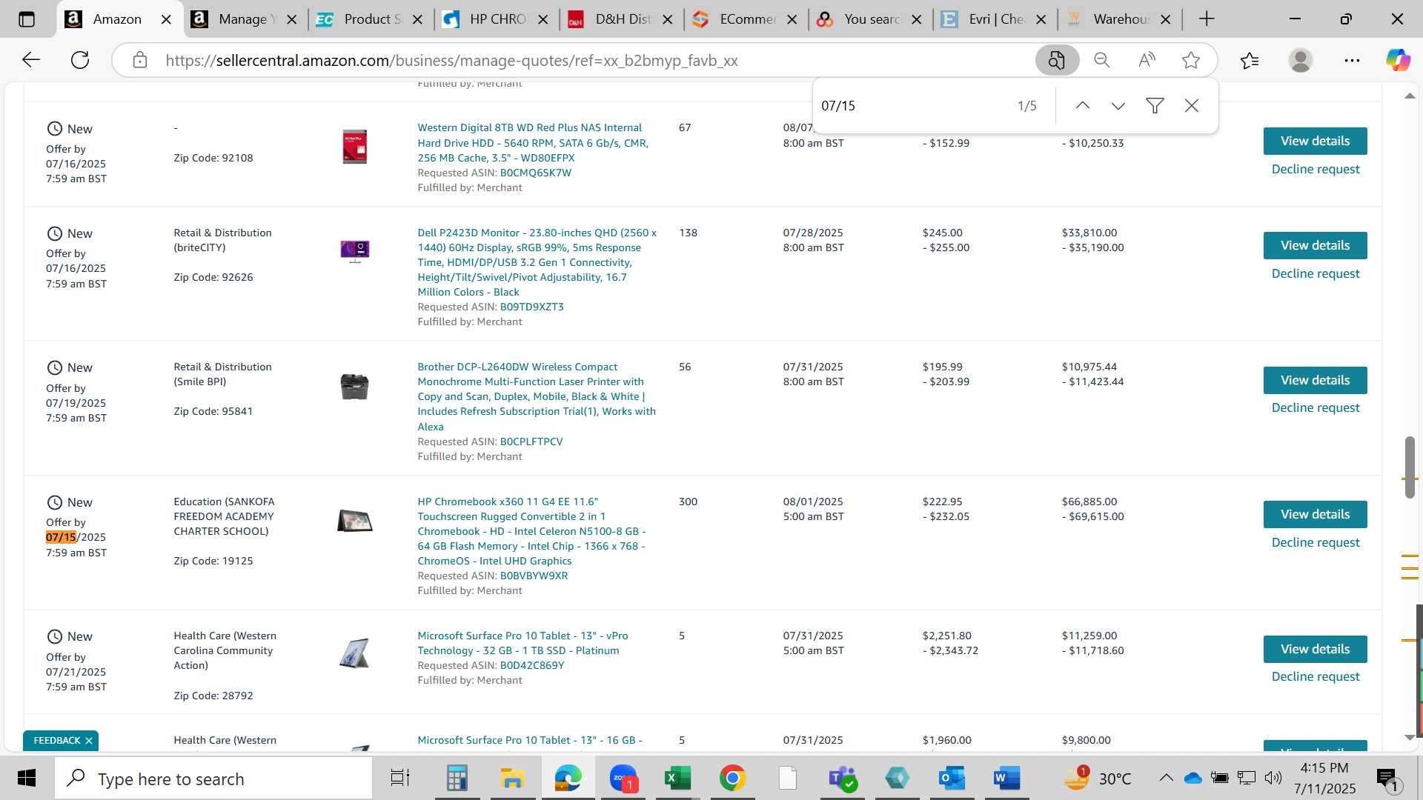The width and height of the screenshot is (1423, 800).
Task: Click the find text field containing 07/15
Action: coord(912,105)
